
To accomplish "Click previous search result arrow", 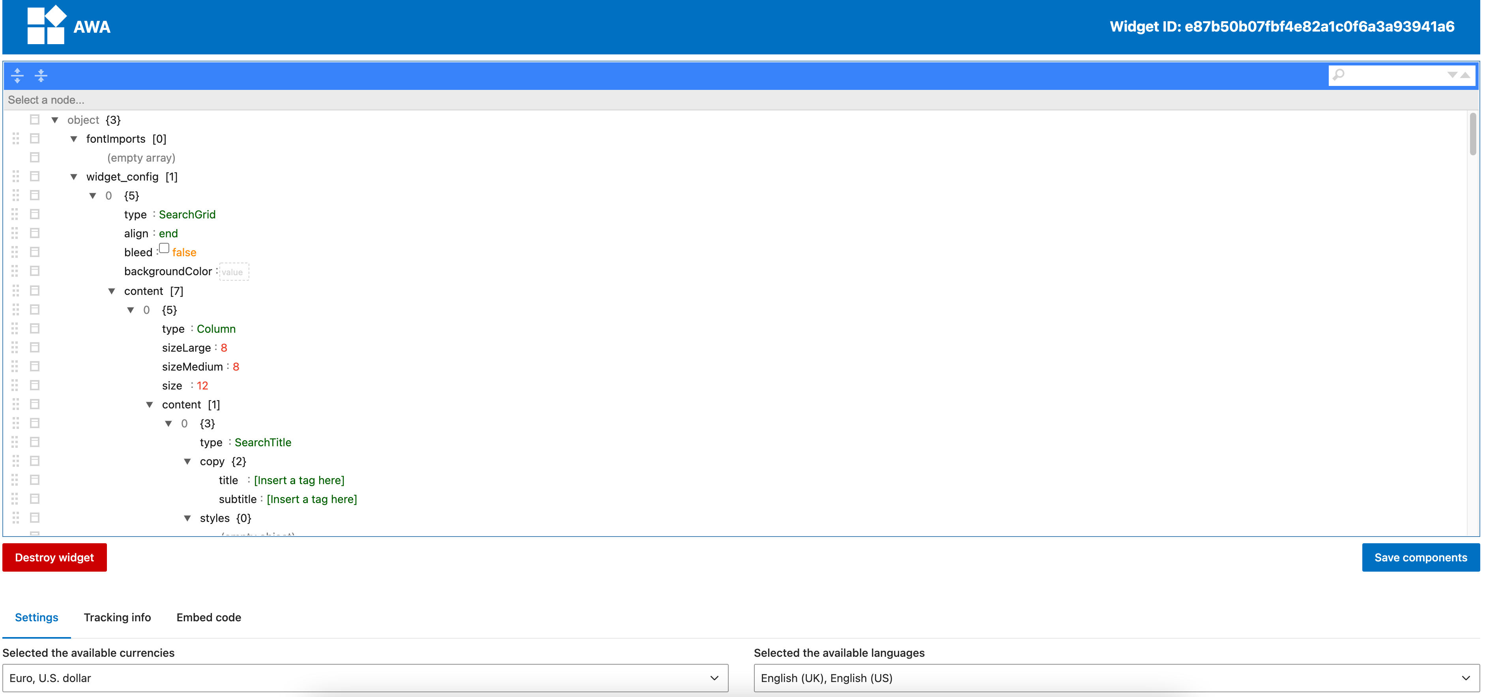I will pyautogui.click(x=1465, y=75).
